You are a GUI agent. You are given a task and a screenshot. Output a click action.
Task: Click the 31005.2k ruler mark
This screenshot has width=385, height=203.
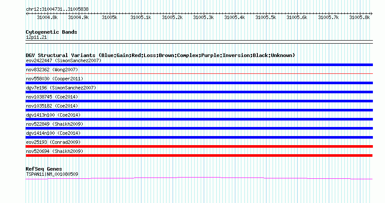[172, 17]
